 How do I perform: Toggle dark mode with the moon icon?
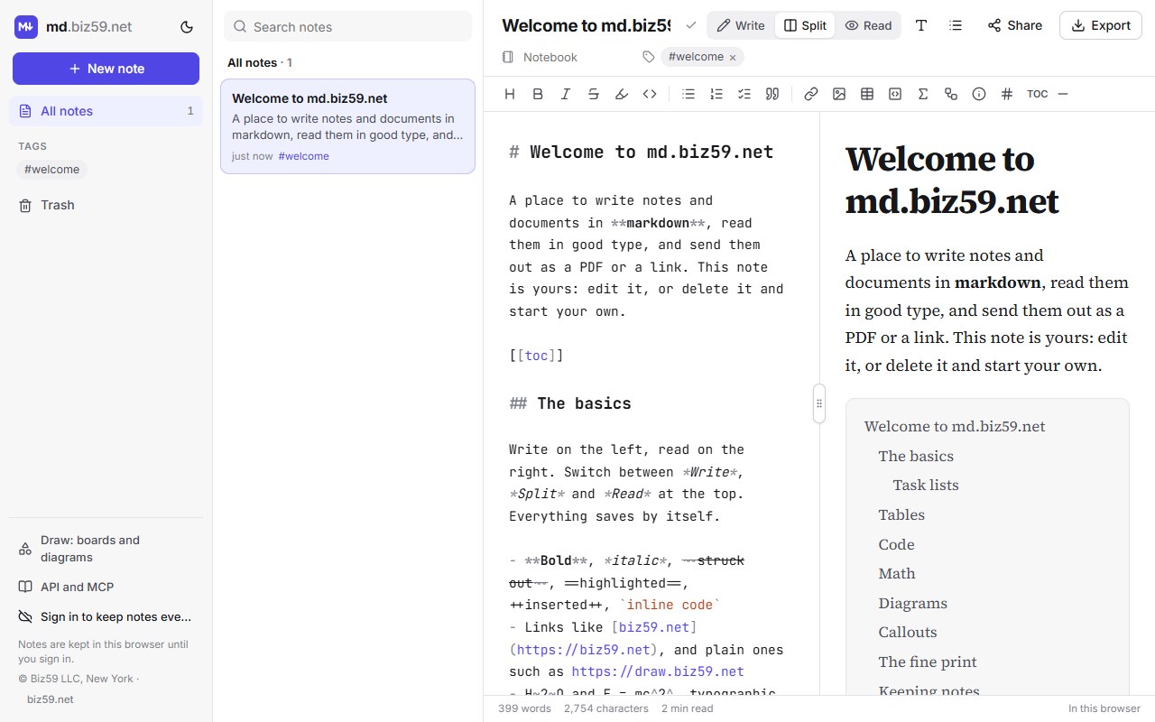pyautogui.click(x=187, y=27)
